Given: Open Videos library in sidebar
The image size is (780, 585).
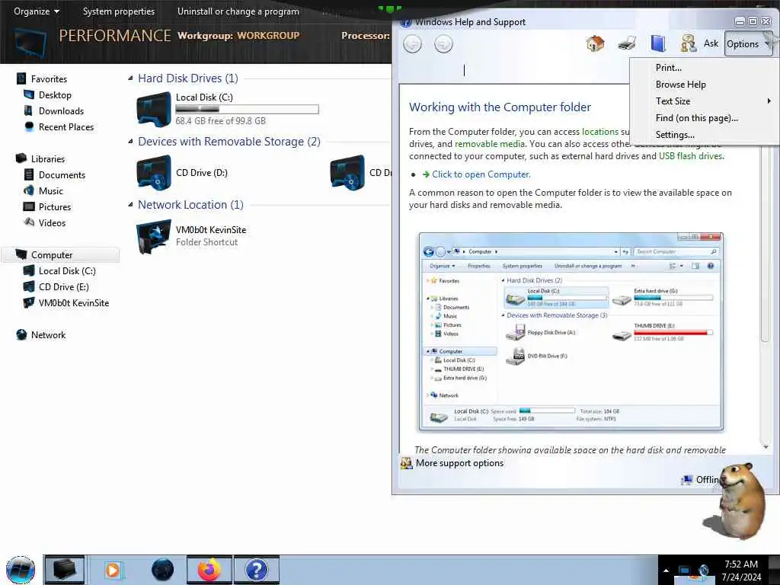Looking at the screenshot, I should click(x=52, y=222).
